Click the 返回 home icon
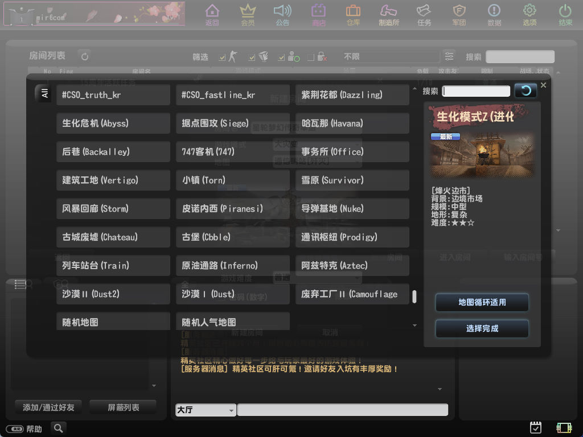 (212, 15)
